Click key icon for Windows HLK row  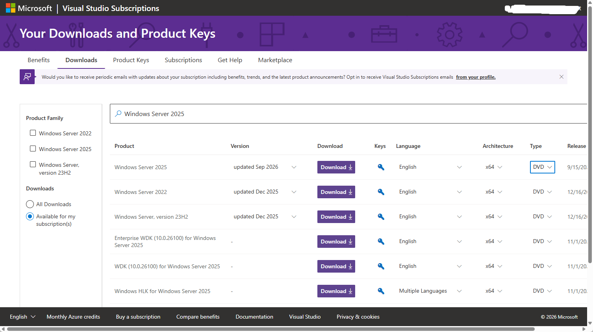pos(381,291)
